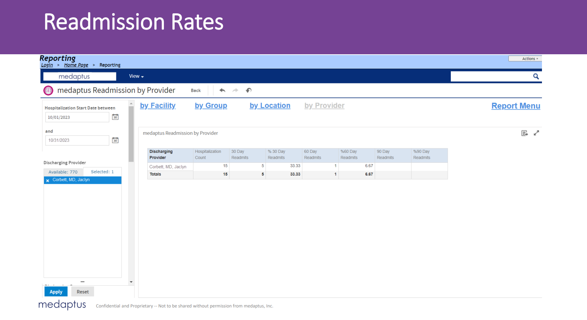
Task: Open calendar picker for end date 10/31/2023
Action: [x=115, y=140]
